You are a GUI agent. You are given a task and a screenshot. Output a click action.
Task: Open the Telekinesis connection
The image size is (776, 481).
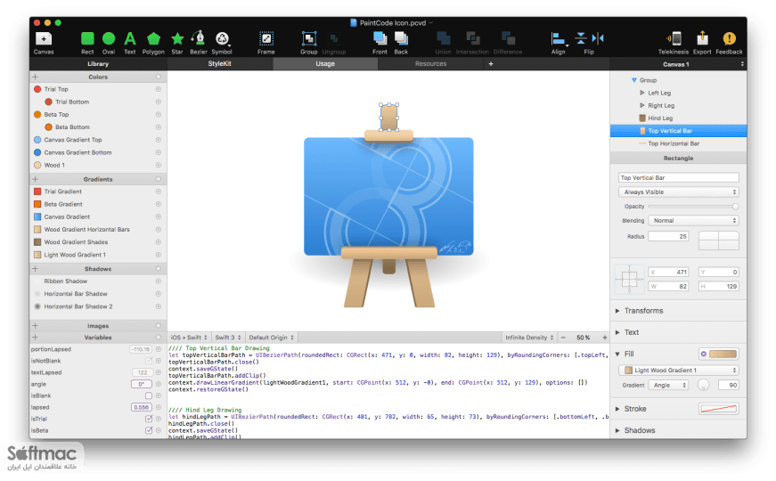click(x=673, y=42)
